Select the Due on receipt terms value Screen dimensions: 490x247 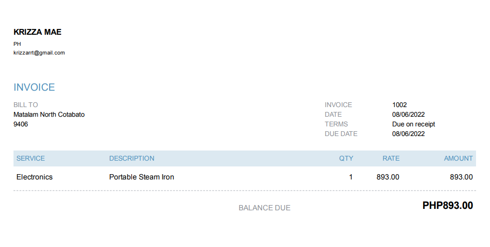(413, 124)
